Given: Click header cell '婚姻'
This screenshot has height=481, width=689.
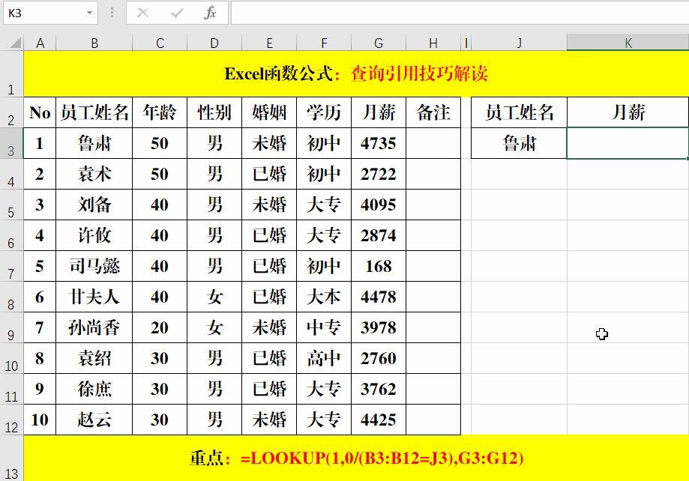Looking at the screenshot, I should tap(269, 112).
